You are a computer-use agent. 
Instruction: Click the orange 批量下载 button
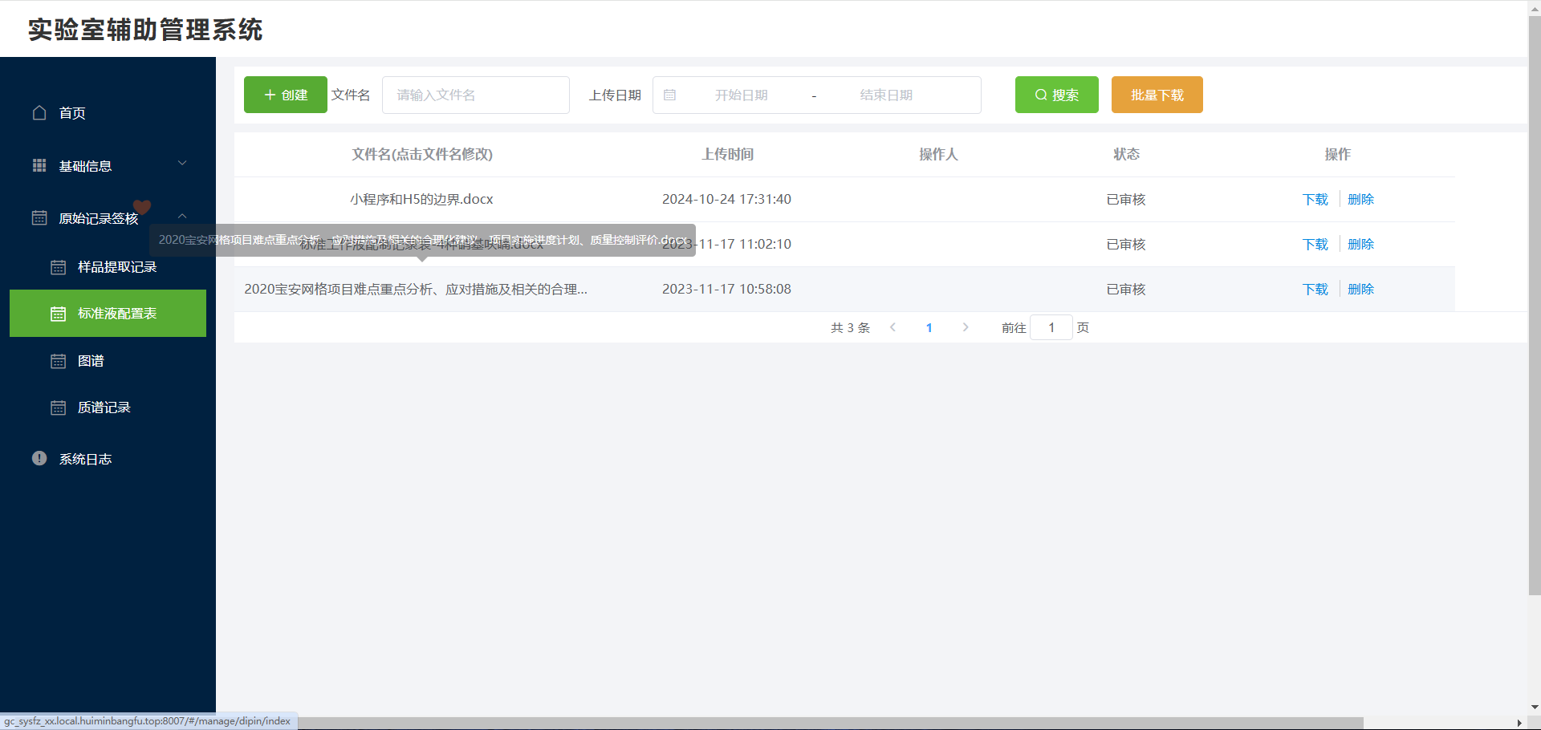pos(1157,95)
